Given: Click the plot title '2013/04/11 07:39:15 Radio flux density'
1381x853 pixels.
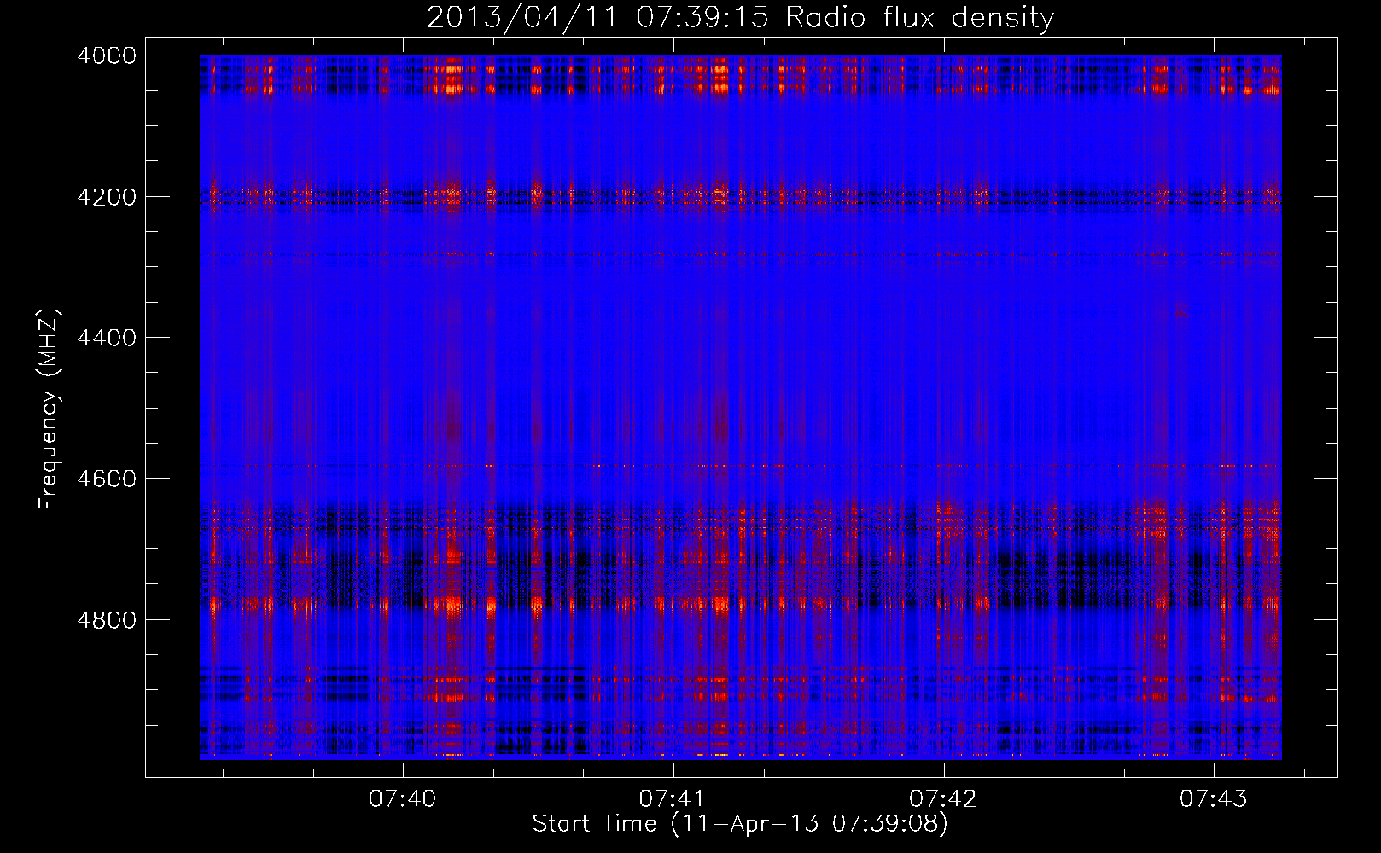Looking at the screenshot, I should (x=740, y=18).
